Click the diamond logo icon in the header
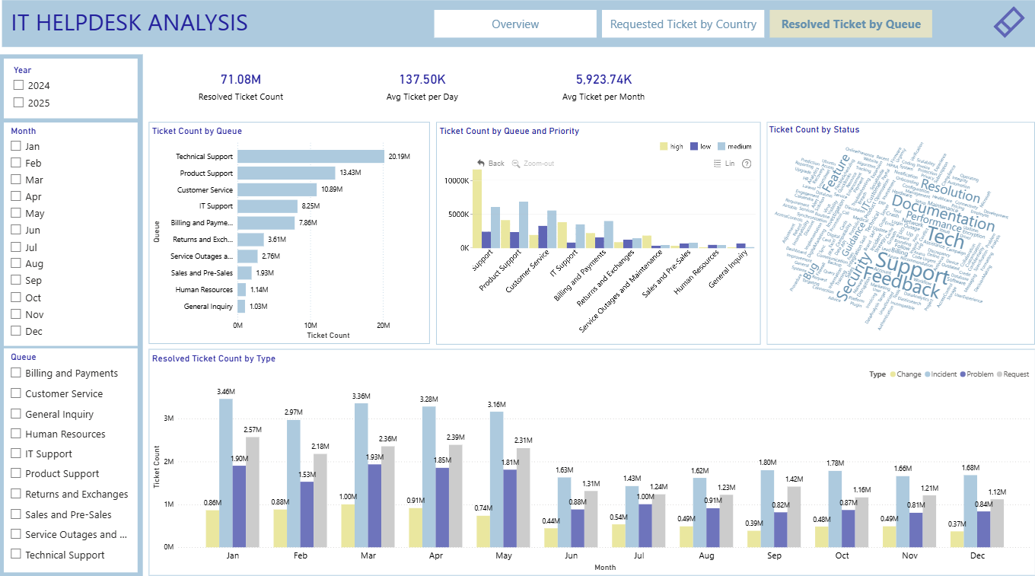This screenshot has height=576, width=1035. [x=1008, y=23]
